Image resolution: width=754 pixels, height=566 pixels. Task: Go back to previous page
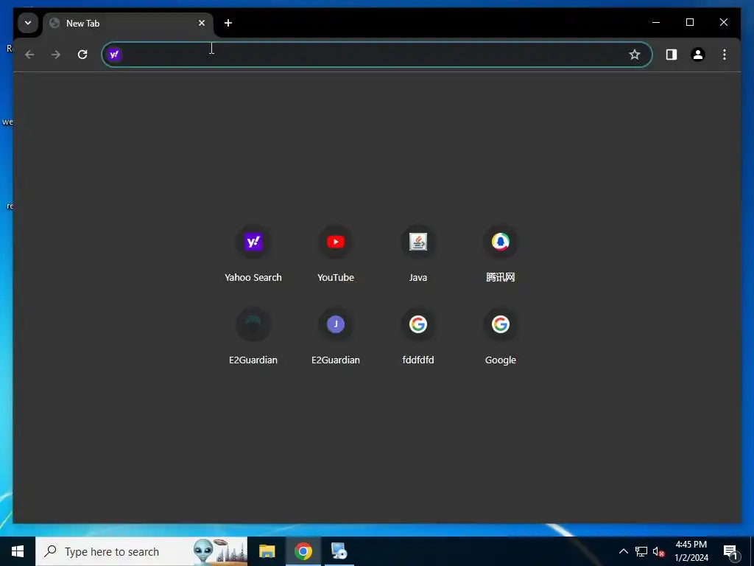pyautogui.click(x=29, y=55)
